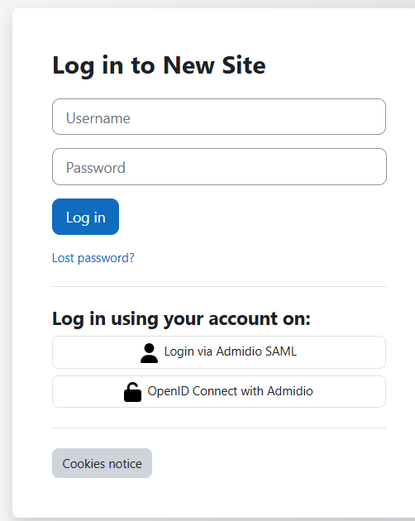Choose OpenID Connect with Admidio
The image size is (415, 521).
(x=219, y=391)
